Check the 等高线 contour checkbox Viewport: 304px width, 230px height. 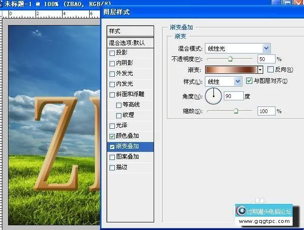pos(119,106)
